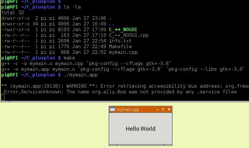
Task: Close the mymain.cpp window
Action: (x=169, y=110)
